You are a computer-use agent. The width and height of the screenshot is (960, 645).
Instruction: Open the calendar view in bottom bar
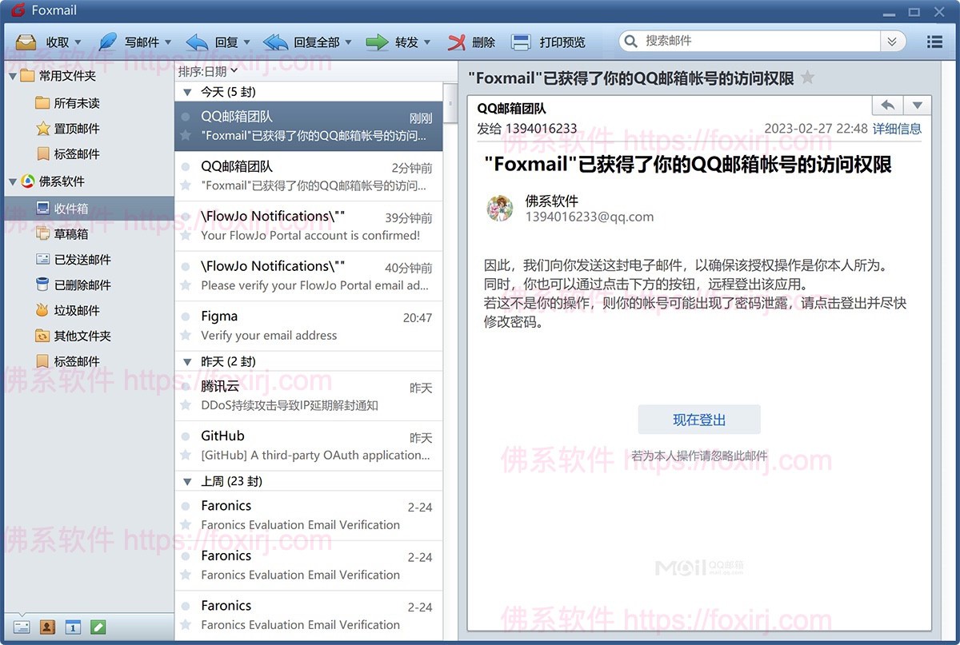pyautogui.click(x=72, y=627)
